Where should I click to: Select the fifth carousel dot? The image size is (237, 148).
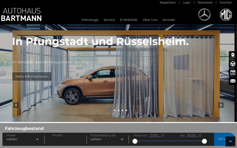[126, 110]
